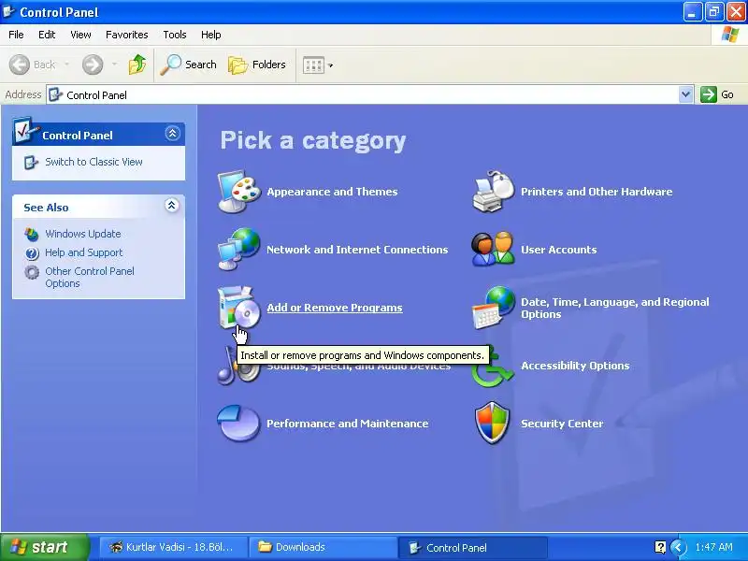
Task: Open the File menu
Action: pos(16,35)
